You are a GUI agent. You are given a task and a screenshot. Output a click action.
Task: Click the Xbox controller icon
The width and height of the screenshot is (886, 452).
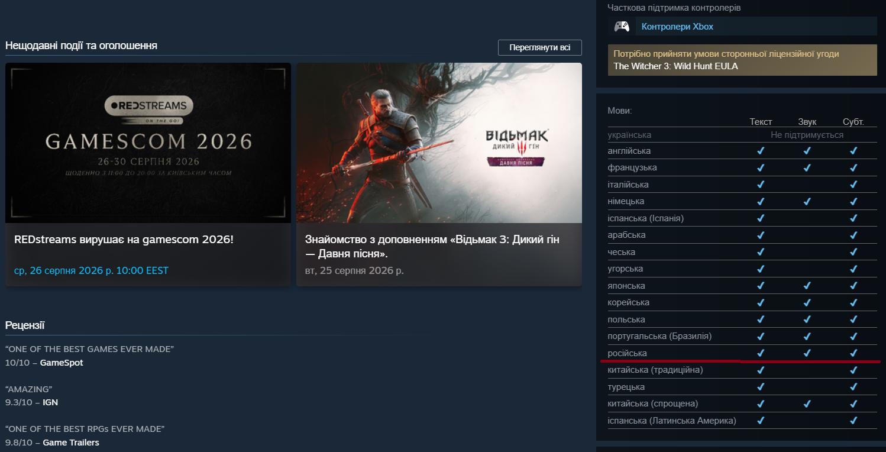622,26
